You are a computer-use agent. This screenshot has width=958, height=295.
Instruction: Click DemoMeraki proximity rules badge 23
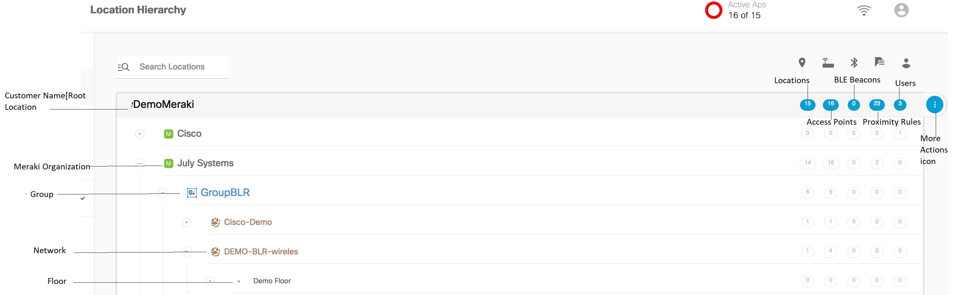pyautogui.click(x=877, y=105)
